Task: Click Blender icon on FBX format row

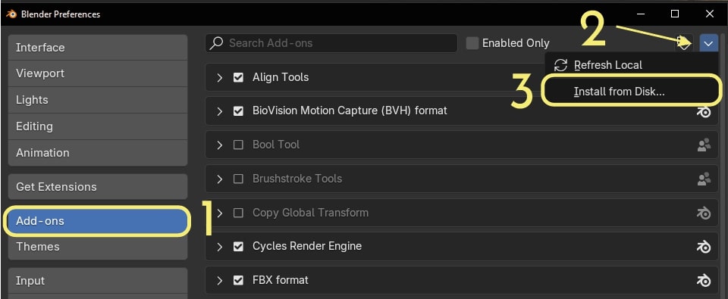Action: point(704,281)
